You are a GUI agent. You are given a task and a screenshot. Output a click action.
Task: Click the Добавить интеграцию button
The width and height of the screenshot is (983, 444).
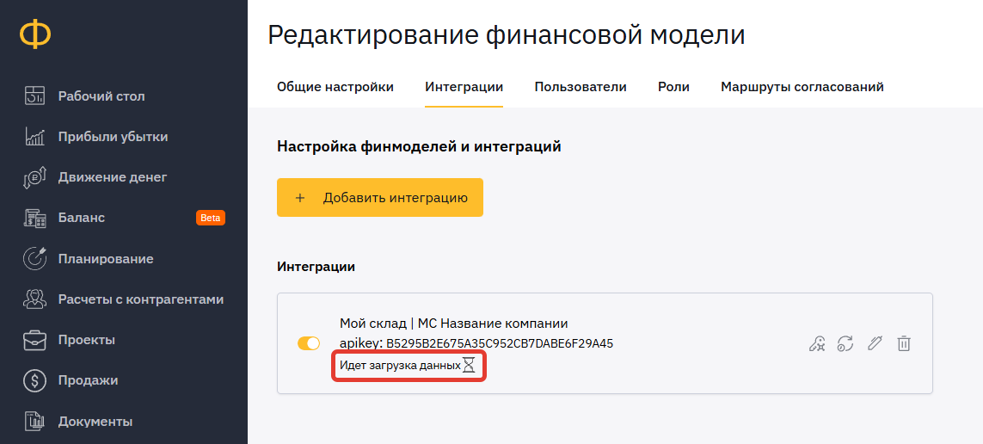pos(380,198)
